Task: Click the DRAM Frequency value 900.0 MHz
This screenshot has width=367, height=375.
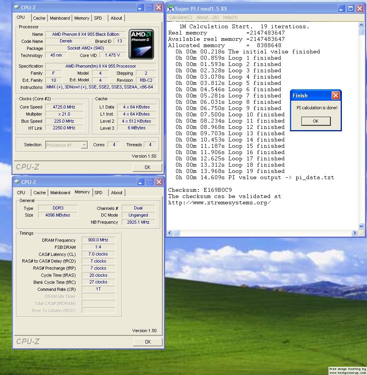Action: [98, 240]
